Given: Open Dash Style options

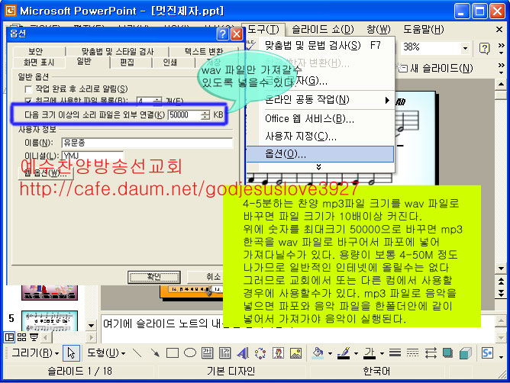Looking at the screenshot, I should (x=412, y=352).
